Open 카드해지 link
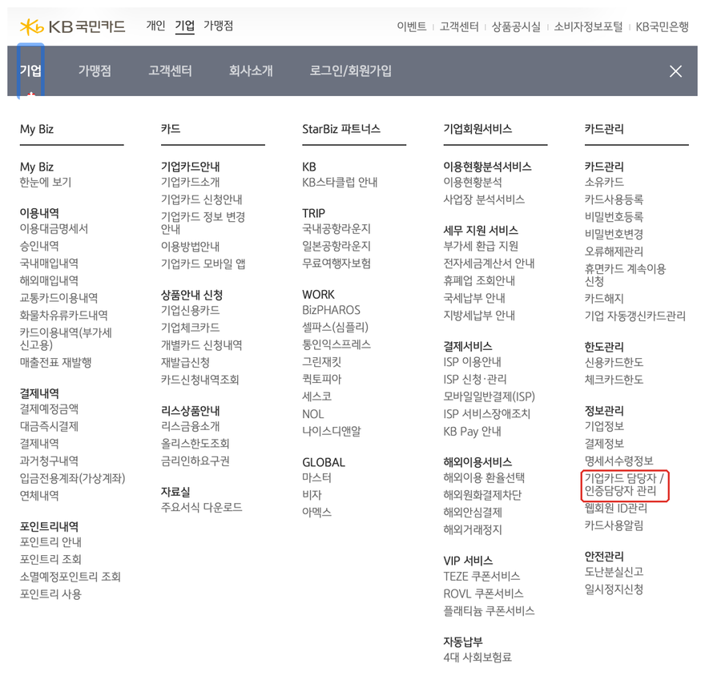 (x=604, y=299)
